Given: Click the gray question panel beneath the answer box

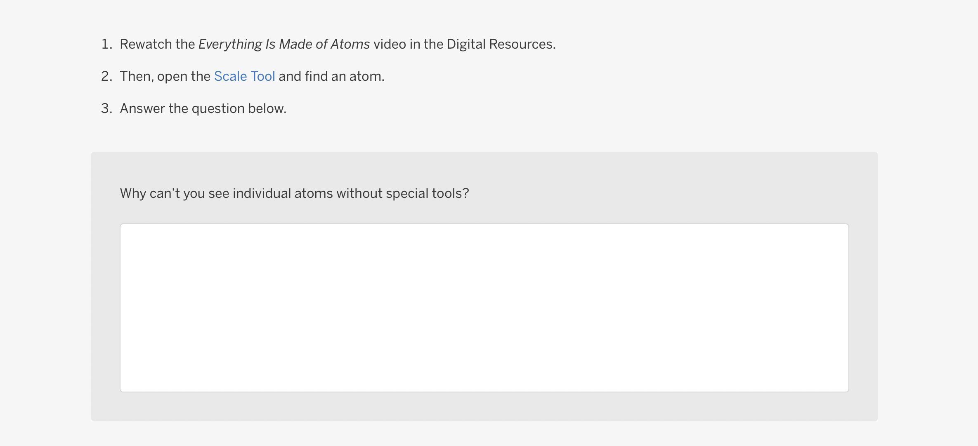Looking at the screenshot, I should pyautogui.click(x=484, y=407).
